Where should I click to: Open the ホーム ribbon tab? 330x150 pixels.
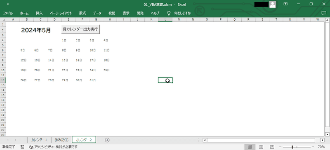tap(24, 13)
